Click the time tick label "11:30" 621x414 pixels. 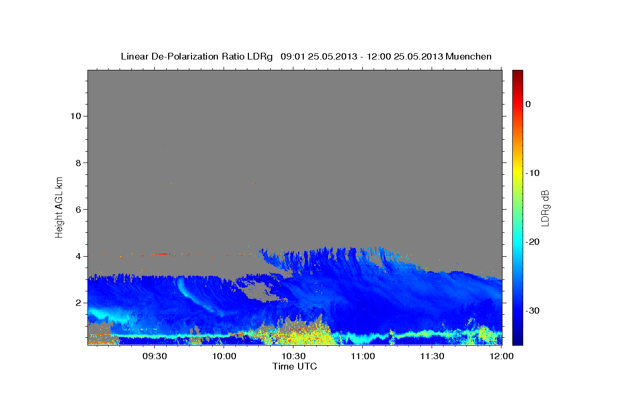[432, 356]
